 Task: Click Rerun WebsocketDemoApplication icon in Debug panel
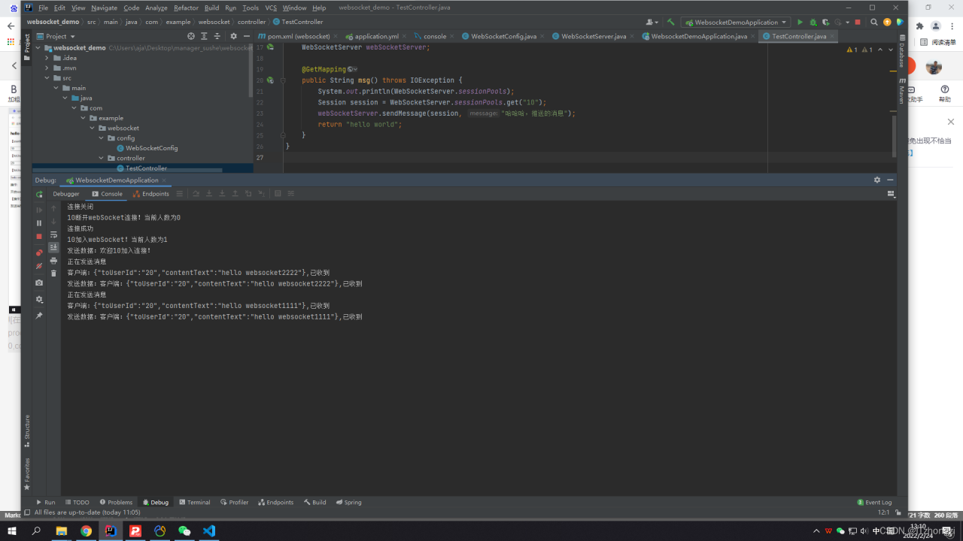coord(39,195)
